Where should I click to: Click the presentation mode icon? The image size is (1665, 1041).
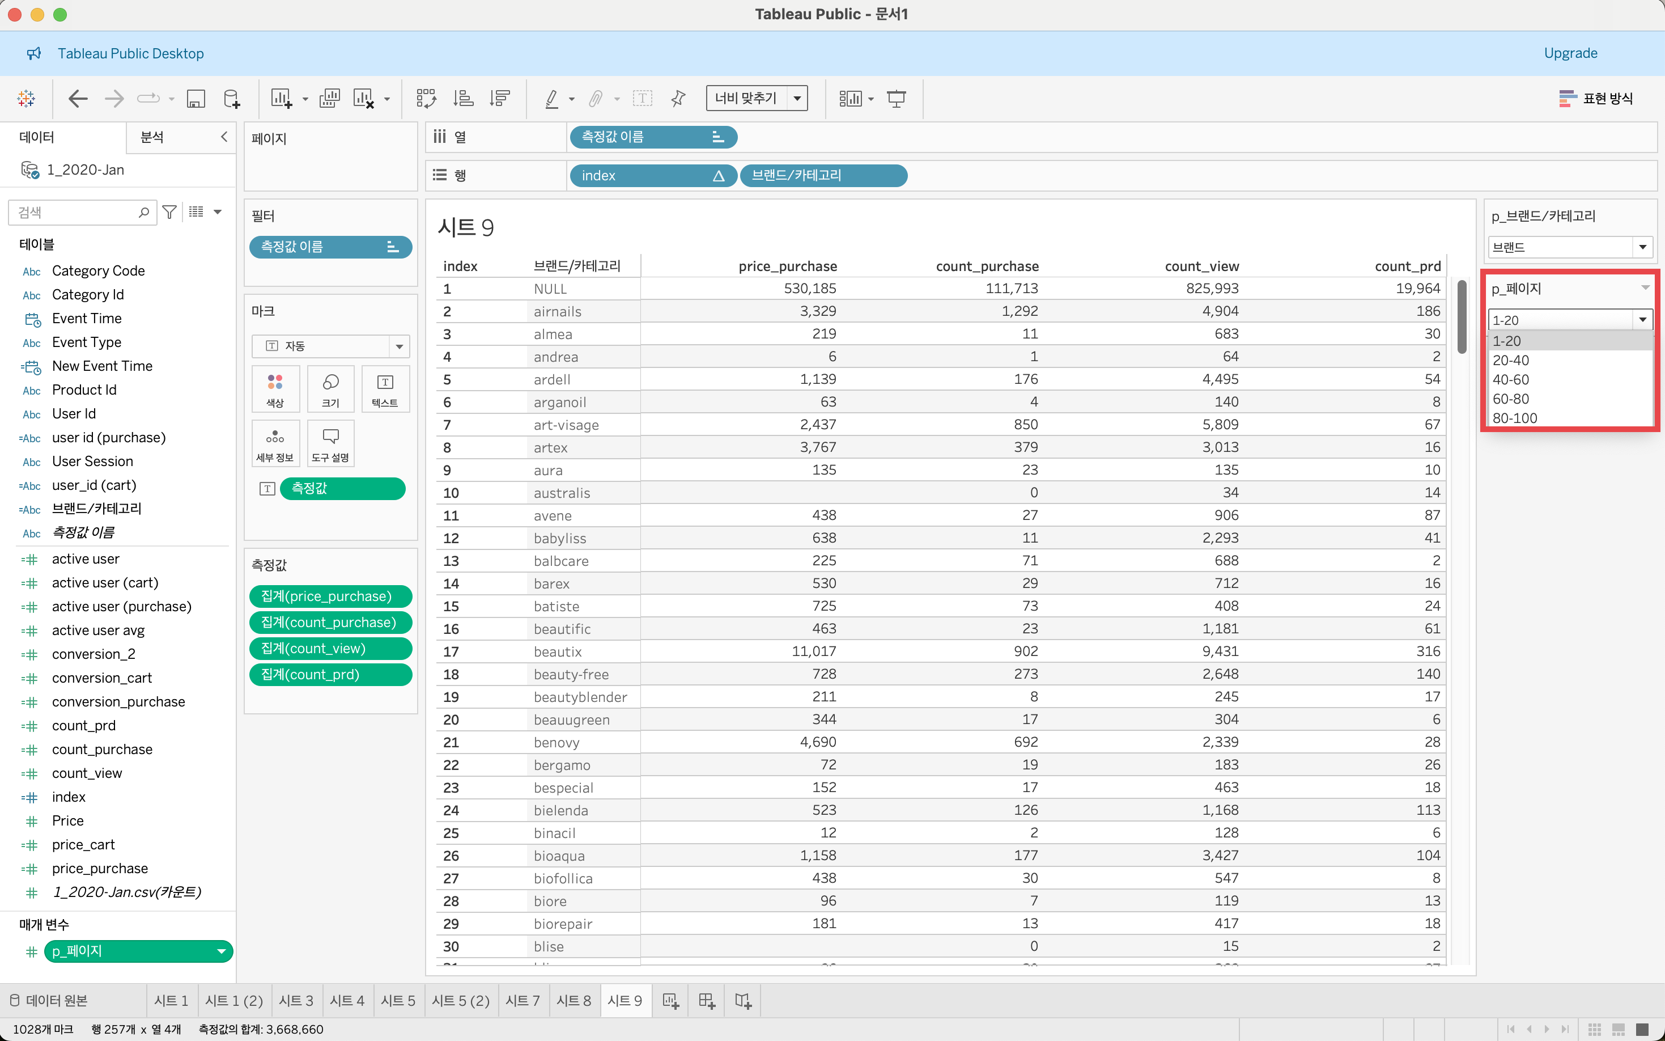896,99
